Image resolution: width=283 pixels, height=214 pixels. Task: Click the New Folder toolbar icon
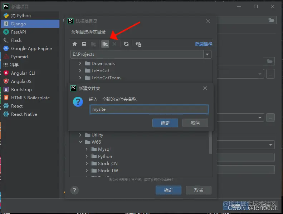coord(105,44)
